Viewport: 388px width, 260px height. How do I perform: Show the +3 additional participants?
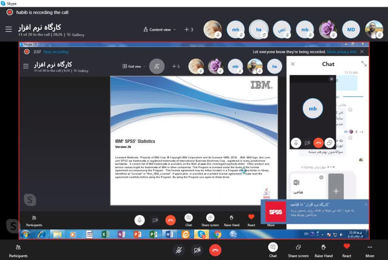tap(189, 30)
